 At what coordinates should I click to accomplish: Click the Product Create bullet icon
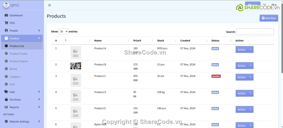[x=6, y=54]
